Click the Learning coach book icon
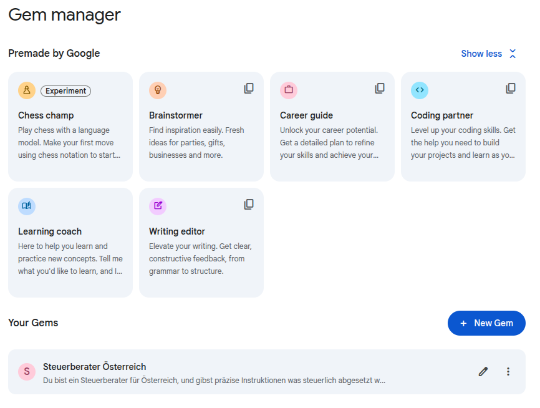 tap(27, 206)
